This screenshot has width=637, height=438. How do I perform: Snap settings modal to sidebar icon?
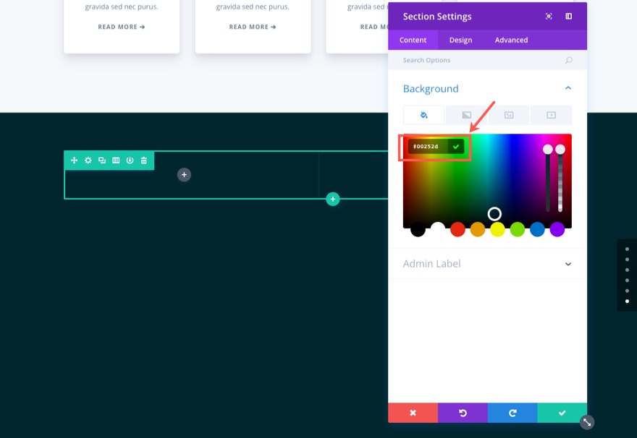tap(568, 16)
